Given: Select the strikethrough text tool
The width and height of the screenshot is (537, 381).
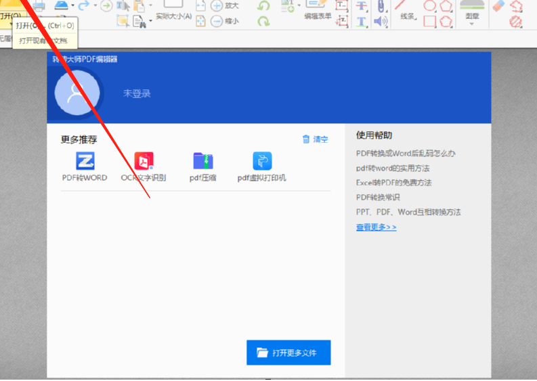Looking at the screenshot, I should coord(362,6).
